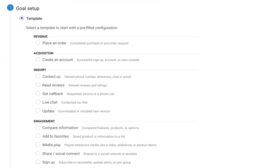This screenshot has width=268, height=168.
Task: Select the Template radio button
Action: click(x=22, y=18)
